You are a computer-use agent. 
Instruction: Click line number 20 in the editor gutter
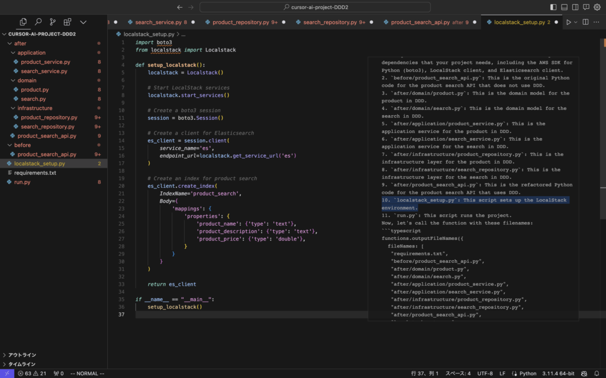[121, 186]
